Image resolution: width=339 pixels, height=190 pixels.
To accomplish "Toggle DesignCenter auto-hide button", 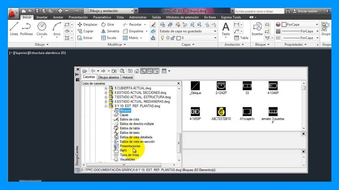I will point(77,74).
